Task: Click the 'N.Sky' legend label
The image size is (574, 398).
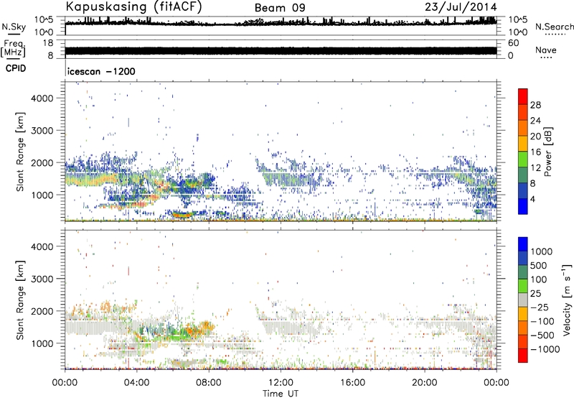Action: (x=14, y=27)
